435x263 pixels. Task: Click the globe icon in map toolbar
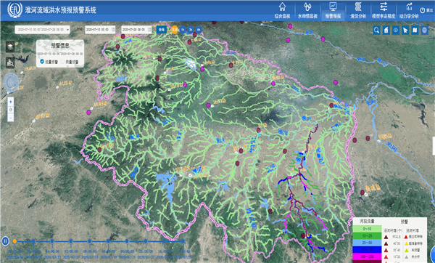(424, 30)
